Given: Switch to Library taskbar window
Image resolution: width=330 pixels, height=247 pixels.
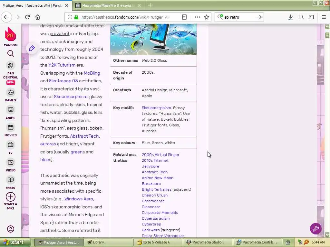Looking at the screenshot, I should [108, 242].
